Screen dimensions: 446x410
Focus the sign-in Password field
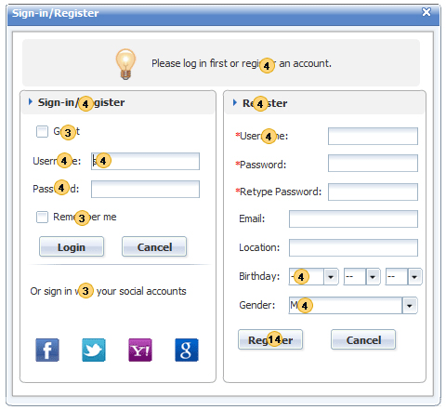click(x=145, y=190)
